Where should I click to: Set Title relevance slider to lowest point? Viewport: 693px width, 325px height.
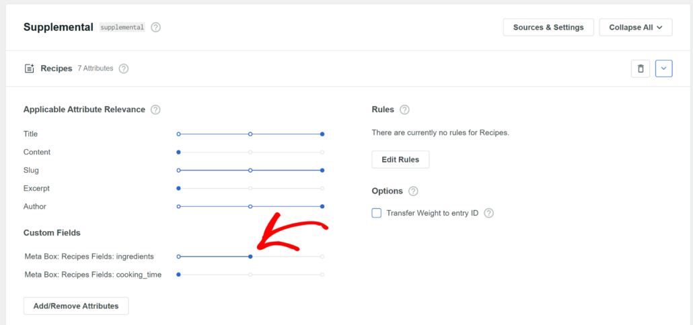[x=178, y=134]
